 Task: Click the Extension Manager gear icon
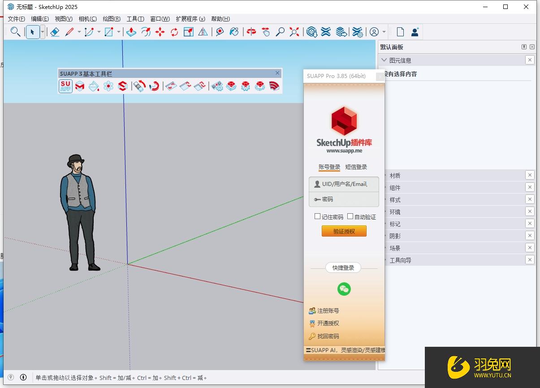(357, 32)
